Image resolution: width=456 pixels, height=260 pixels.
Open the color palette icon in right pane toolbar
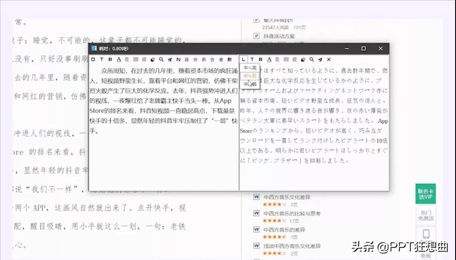(303, 59)
